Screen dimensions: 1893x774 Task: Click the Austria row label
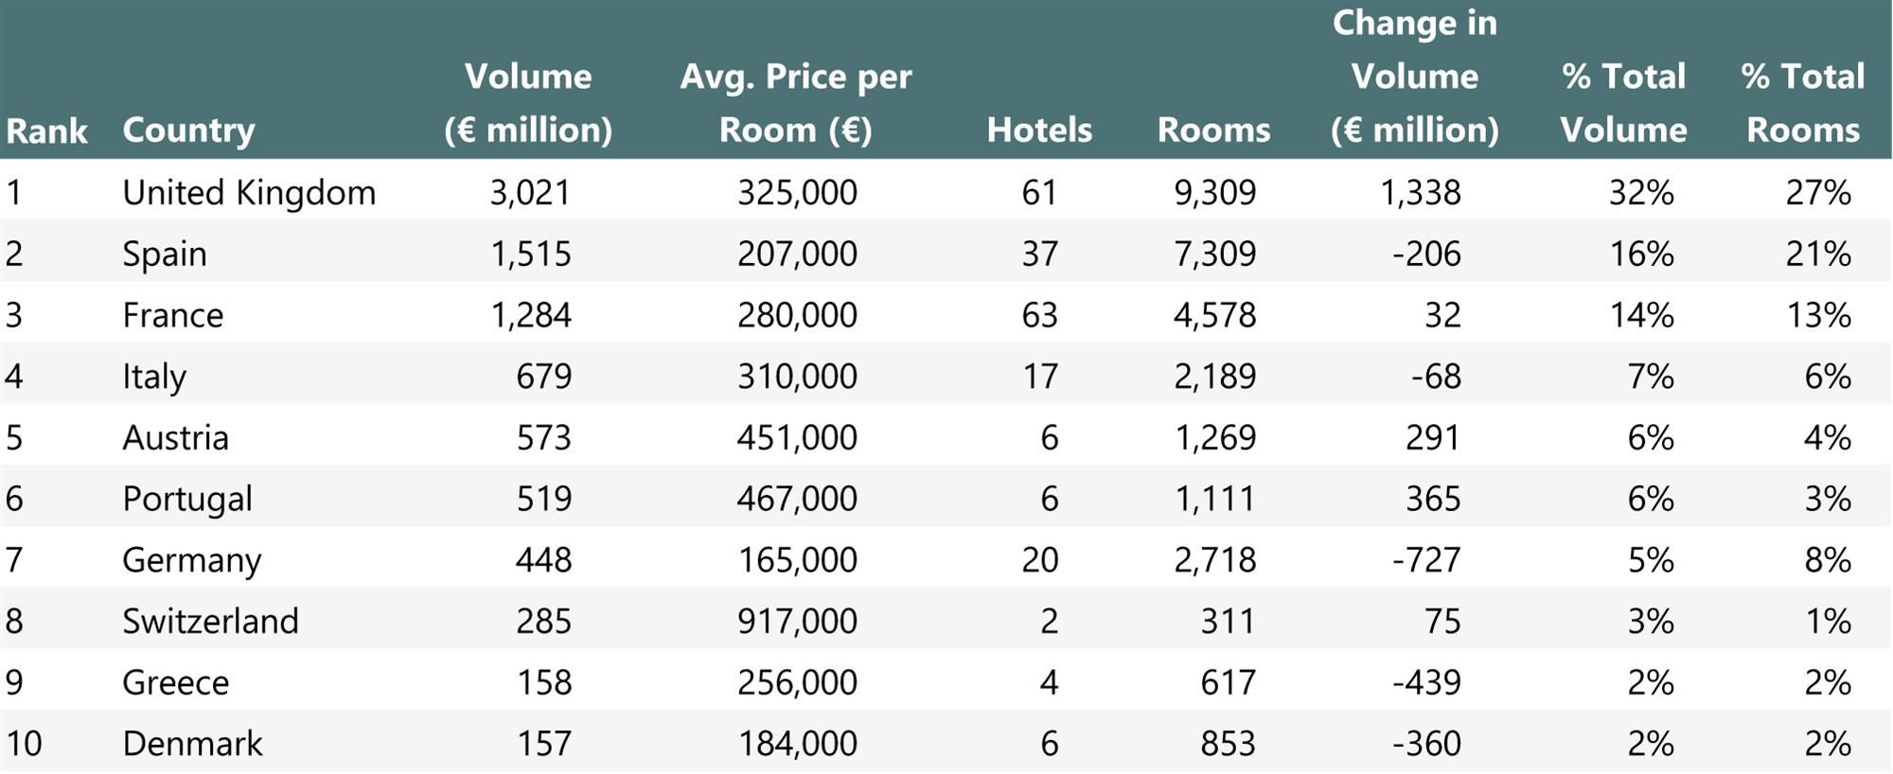(176, 438)
